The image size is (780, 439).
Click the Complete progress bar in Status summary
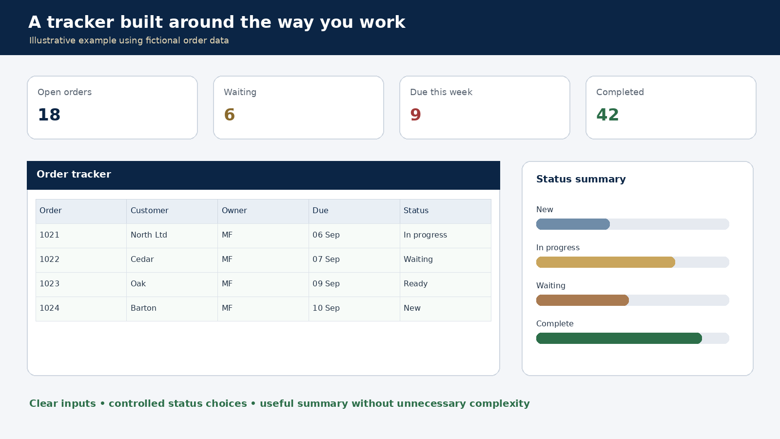click(633, 338)
